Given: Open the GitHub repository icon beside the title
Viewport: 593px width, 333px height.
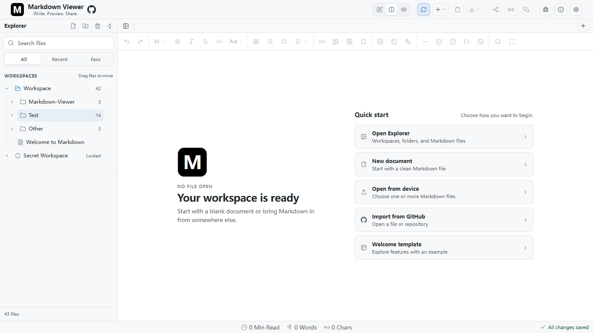Looking at the screenshot, I should (92, 10).
